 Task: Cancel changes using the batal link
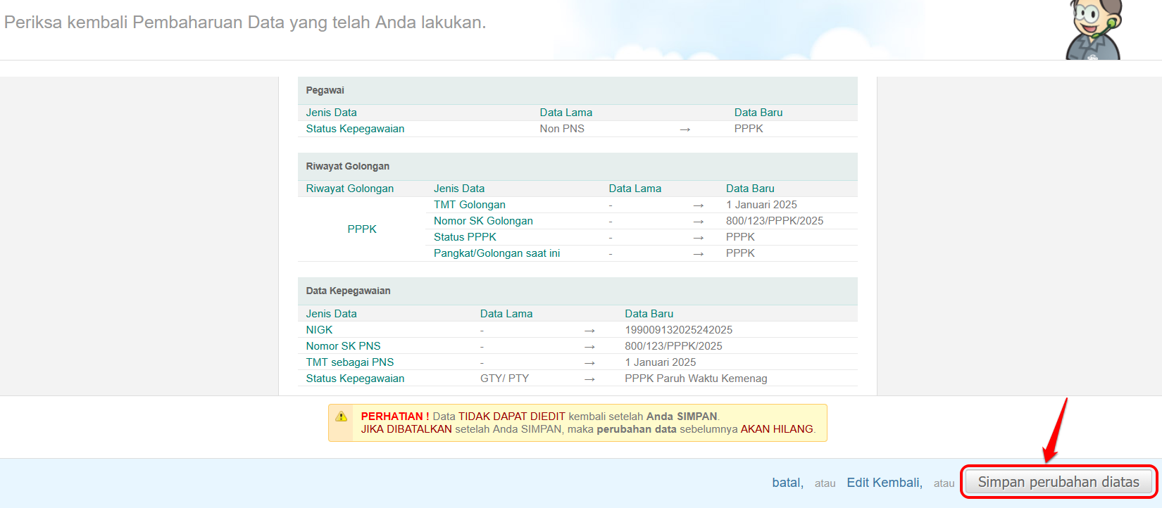click(x=787, y=483)
